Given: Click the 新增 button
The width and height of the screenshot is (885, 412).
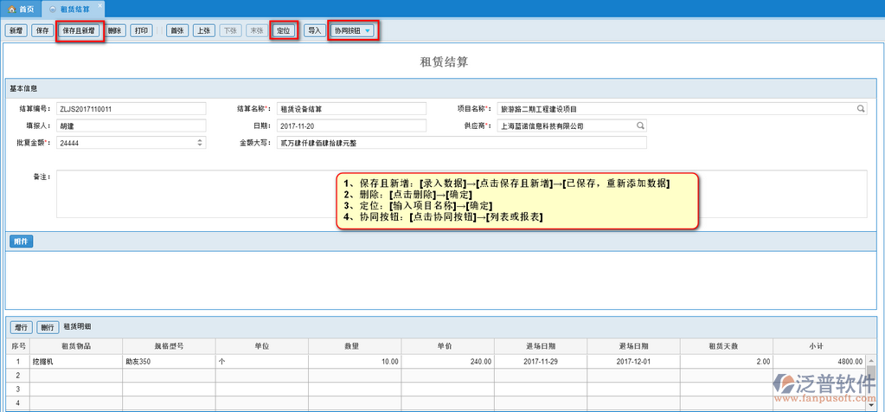Looking at the screenshot, I should point(16,30).
